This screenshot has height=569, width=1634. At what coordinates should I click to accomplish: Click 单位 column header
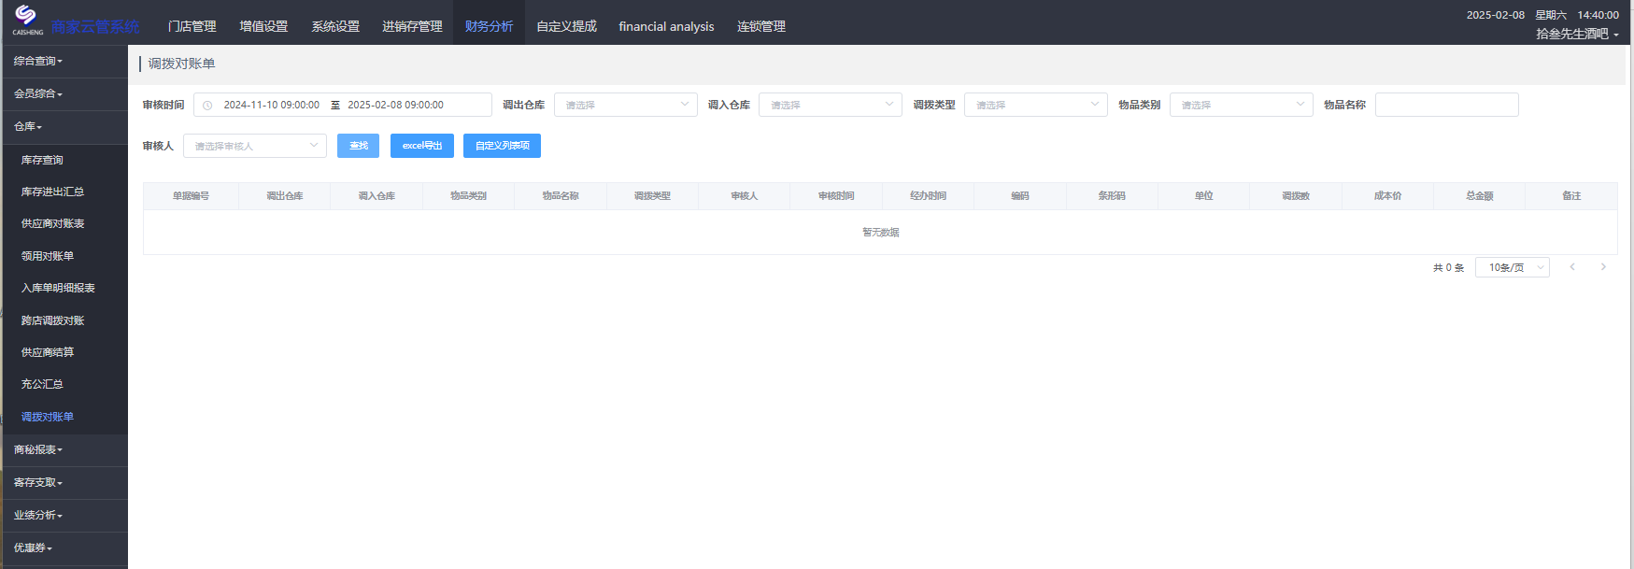1204,196
